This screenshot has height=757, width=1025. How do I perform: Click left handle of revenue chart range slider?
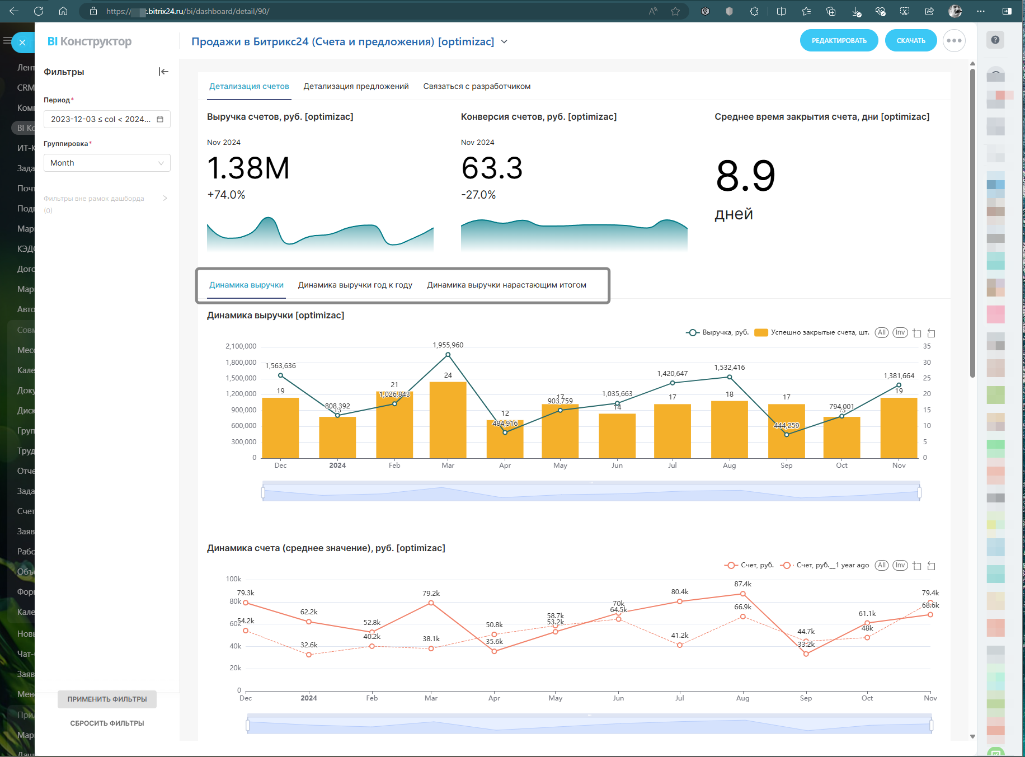263,493
